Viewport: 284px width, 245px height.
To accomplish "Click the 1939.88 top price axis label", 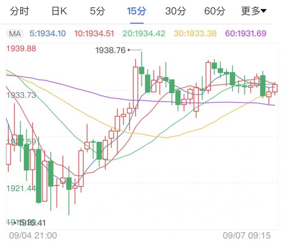I will [21, 49].
